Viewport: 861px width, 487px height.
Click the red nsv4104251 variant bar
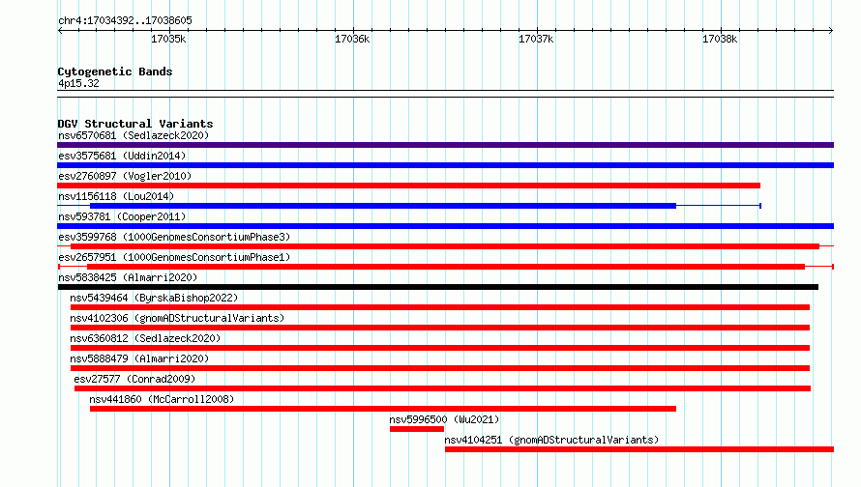pyautogui.click(x=639, y=449)
